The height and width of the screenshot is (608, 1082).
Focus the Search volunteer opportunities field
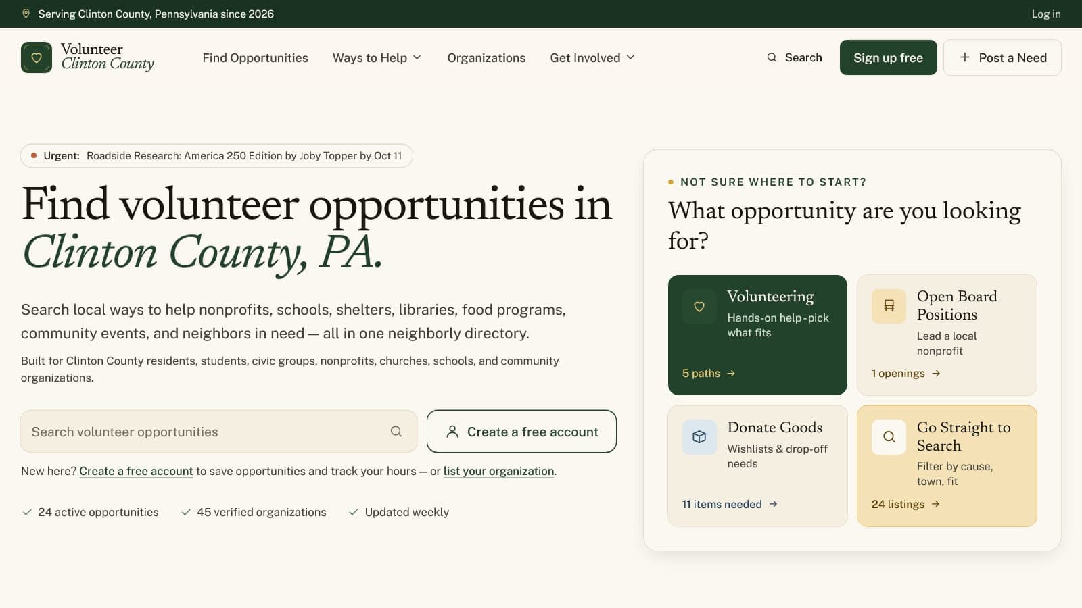point(218,432)
